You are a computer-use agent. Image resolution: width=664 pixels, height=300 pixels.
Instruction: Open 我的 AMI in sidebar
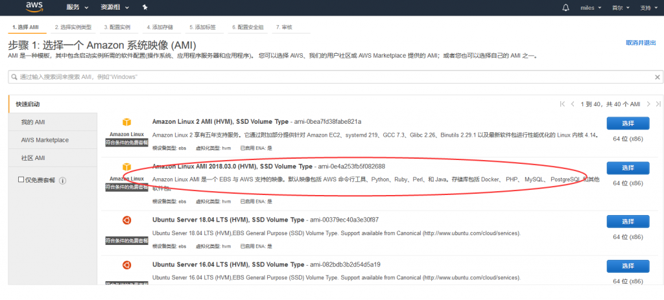click(x=53, y=122)
